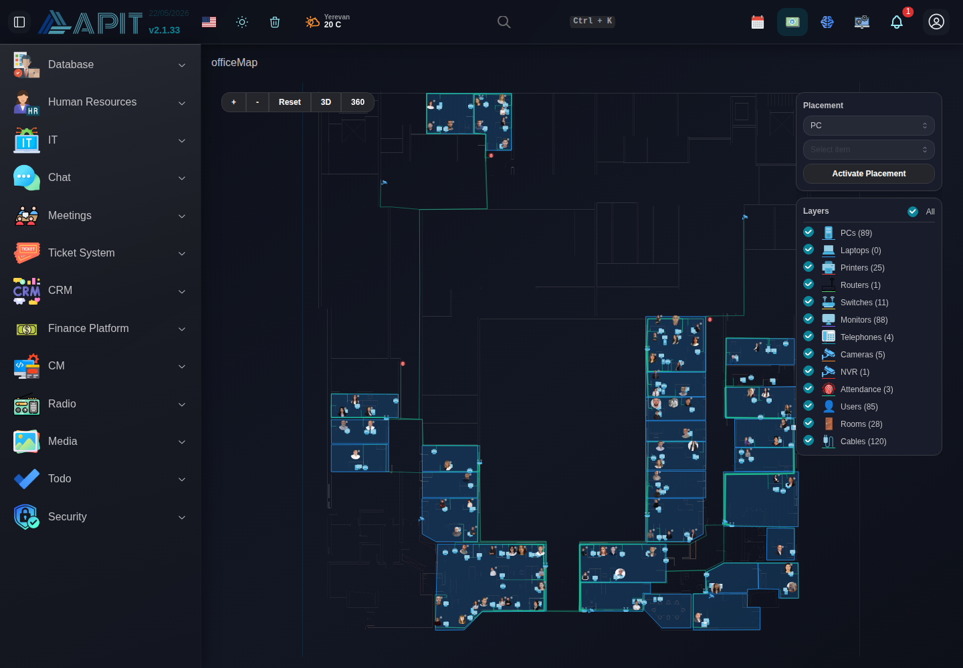Open the Radio menu item
Viewport: 963px width, 668px height.
click(x=100, y=404)
